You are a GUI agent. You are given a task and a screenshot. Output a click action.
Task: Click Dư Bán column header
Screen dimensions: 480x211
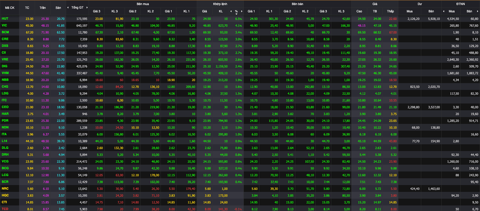(x=431, y=11)
